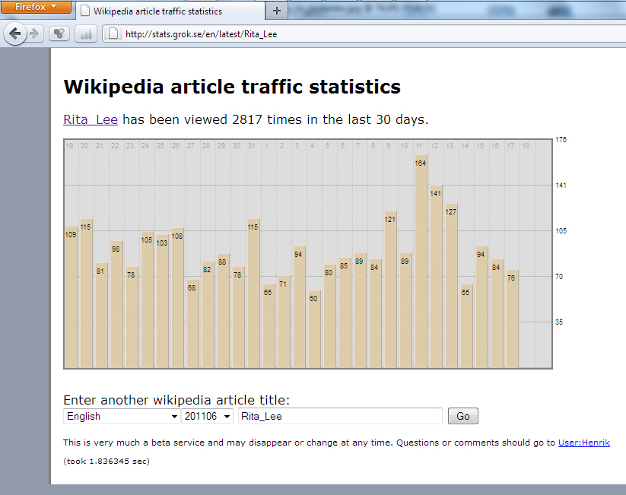Click the page icon in URL bar

(113, 33)
